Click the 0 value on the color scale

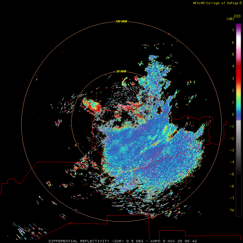[x=233, y=114]
